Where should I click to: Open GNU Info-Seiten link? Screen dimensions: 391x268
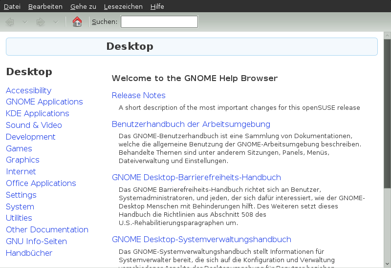pos(36,241)
